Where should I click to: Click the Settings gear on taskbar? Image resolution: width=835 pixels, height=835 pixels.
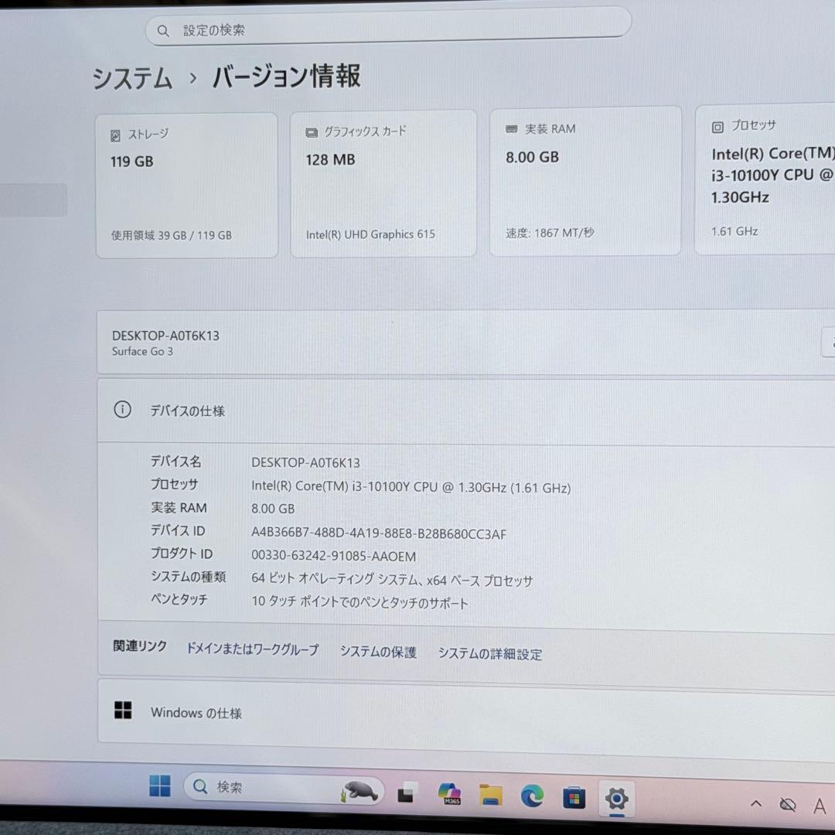pos(617,798)
